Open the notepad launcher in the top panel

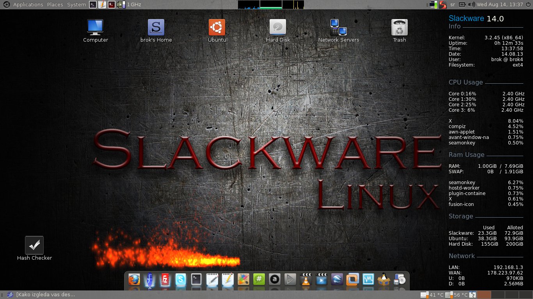point(102,5)
